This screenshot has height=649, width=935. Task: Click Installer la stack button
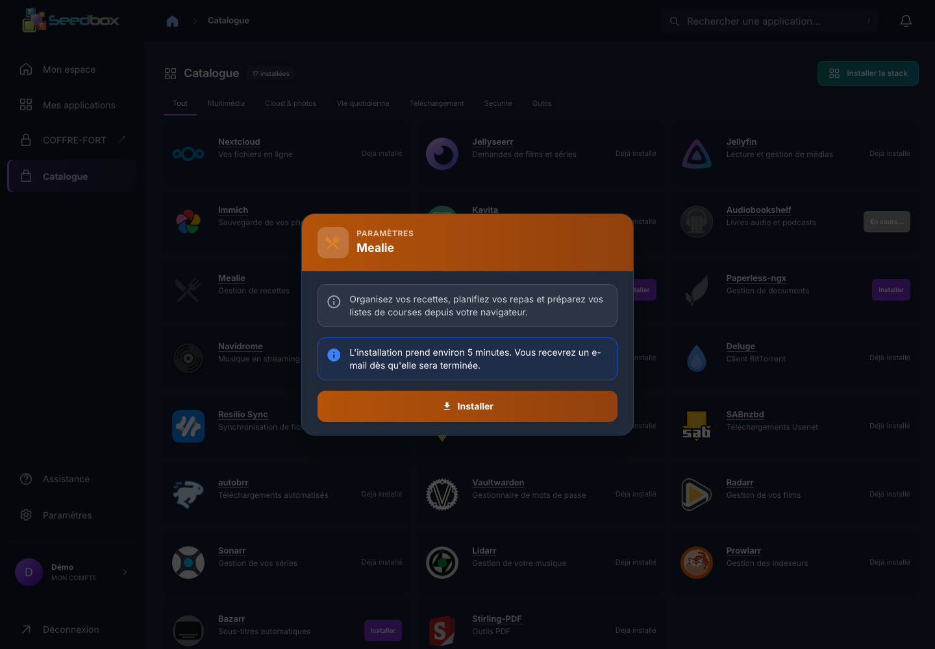(x=868, y=73)
